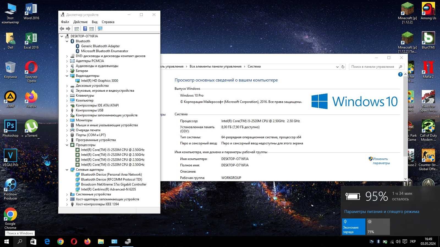Open the action center notification icon
Image resolution: width=440 pixels, height=247 pixels.
405,242
